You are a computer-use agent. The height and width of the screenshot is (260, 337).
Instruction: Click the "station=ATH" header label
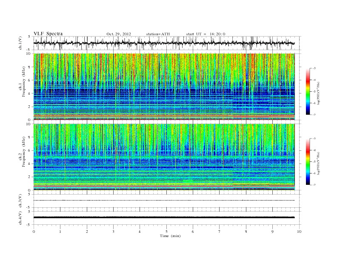point(158,34)
